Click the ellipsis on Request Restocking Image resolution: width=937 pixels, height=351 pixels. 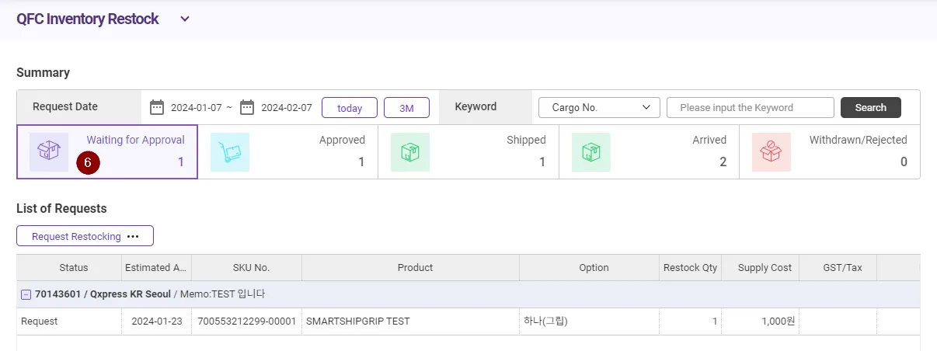point(133,236)
